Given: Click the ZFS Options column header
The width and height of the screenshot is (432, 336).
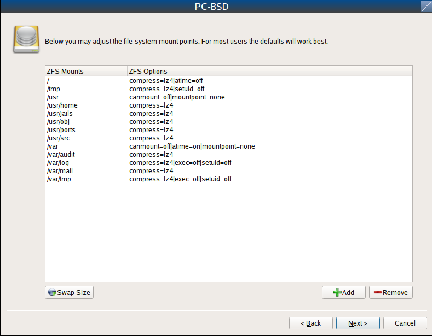Looking at the screenshot, I should pos(270,71).
